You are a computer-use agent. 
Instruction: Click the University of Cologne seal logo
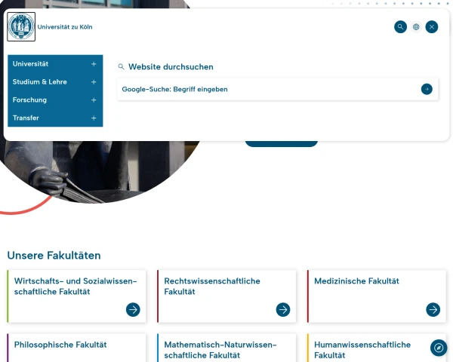pos(21,27)
